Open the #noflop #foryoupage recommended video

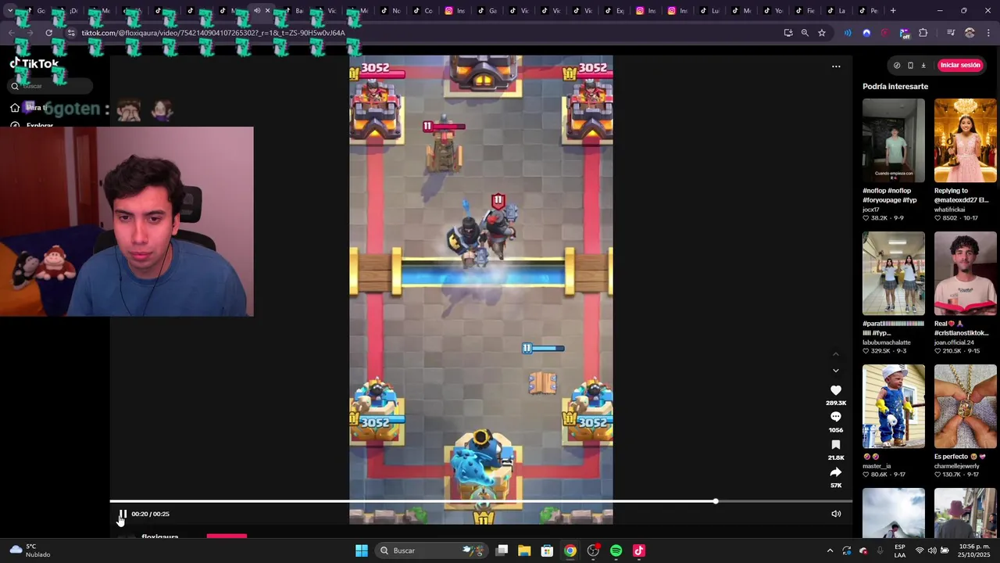[893, 141]
